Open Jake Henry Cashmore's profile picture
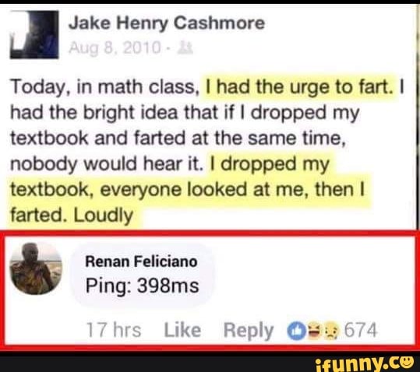420x372 pixels. point(34,34)
